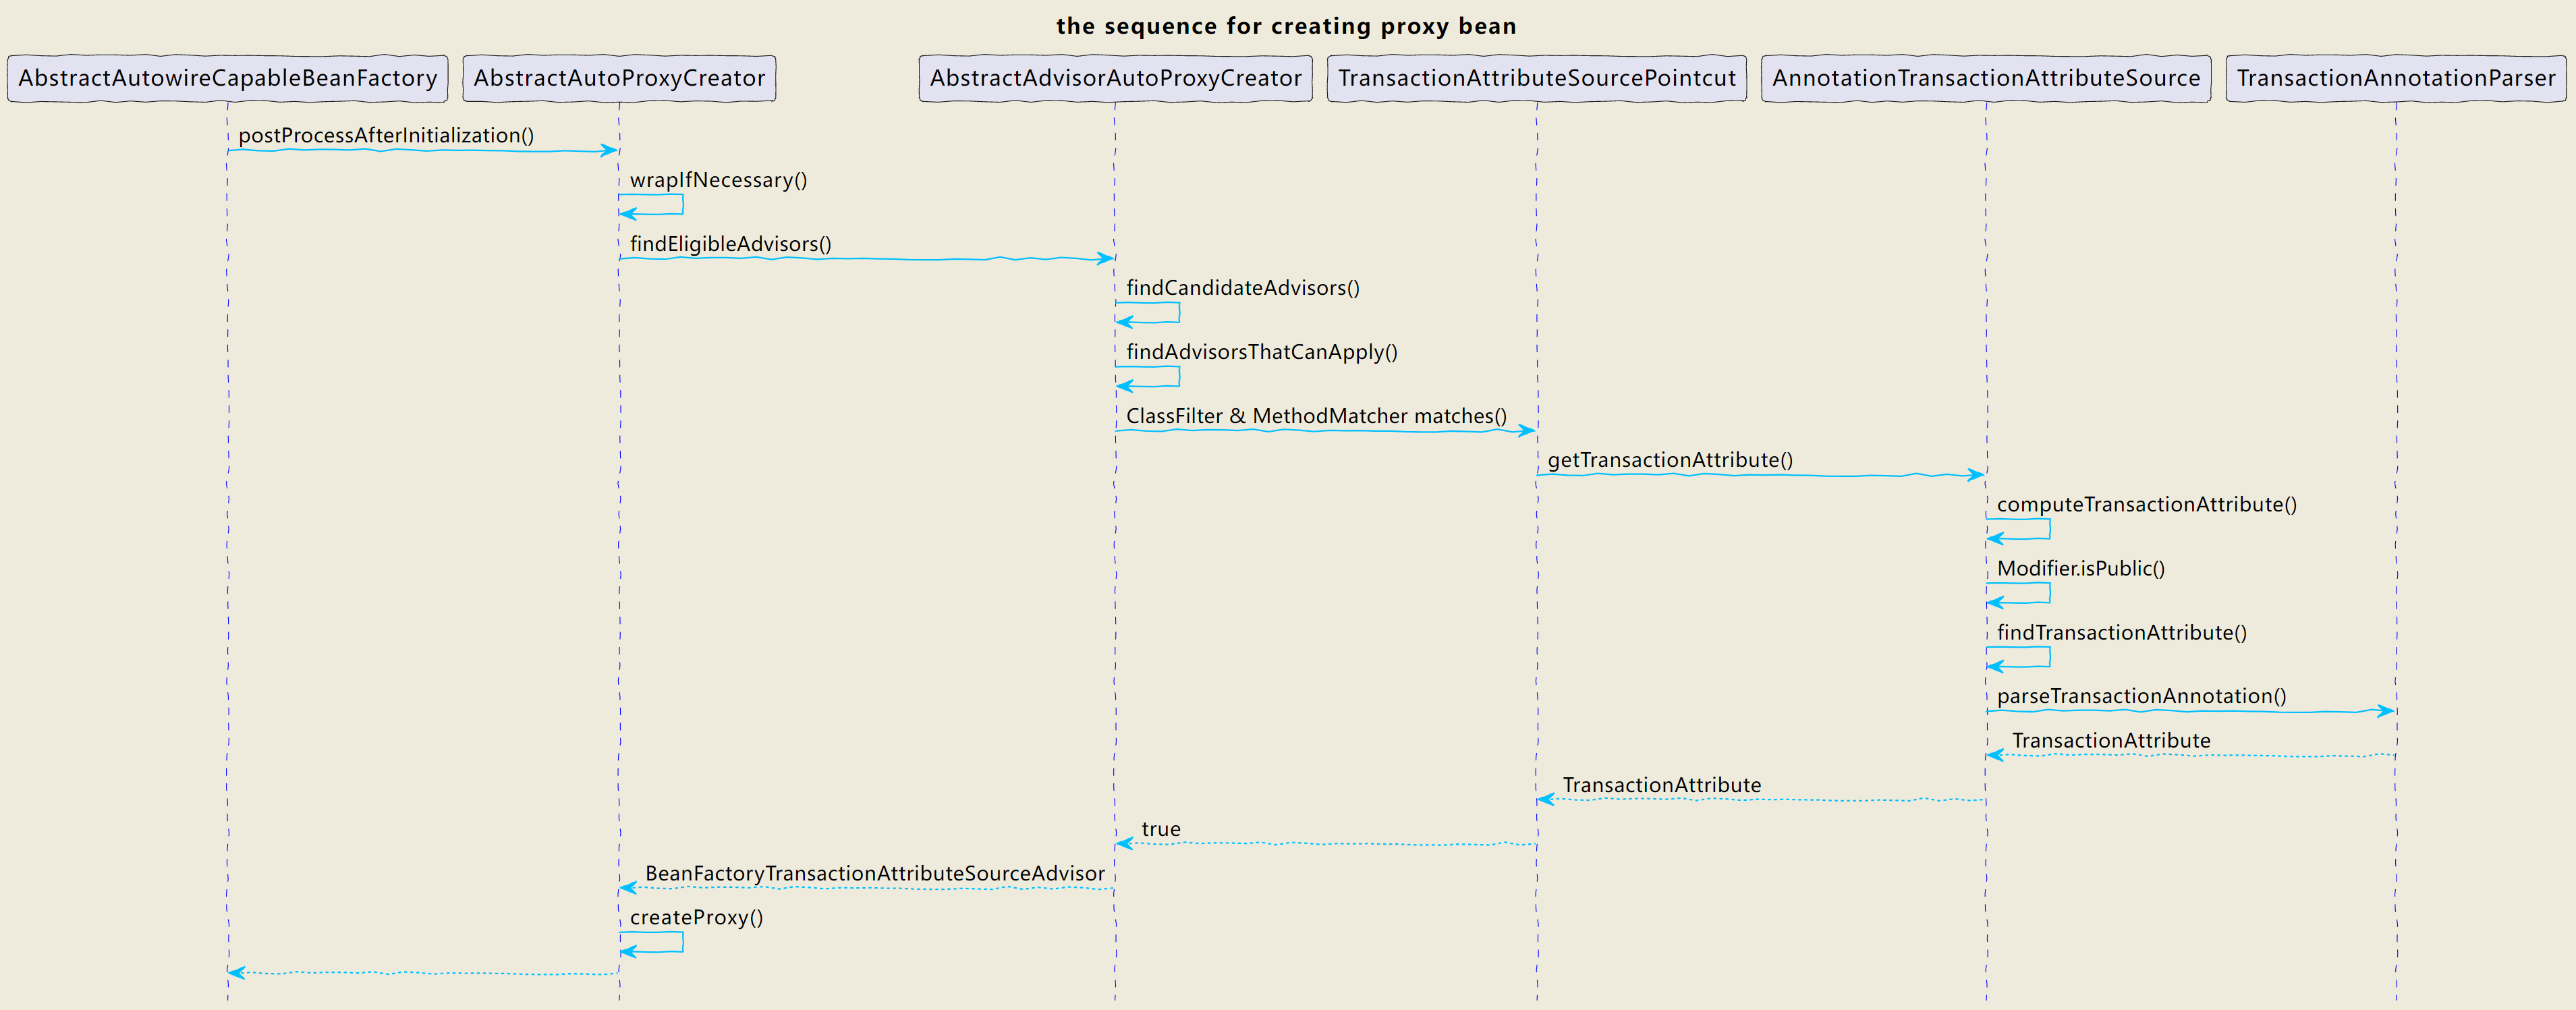
Task: Click TransactionAttribute return label to TransactionAttributeSourcePointcut
Action: tap(1662, 785)
